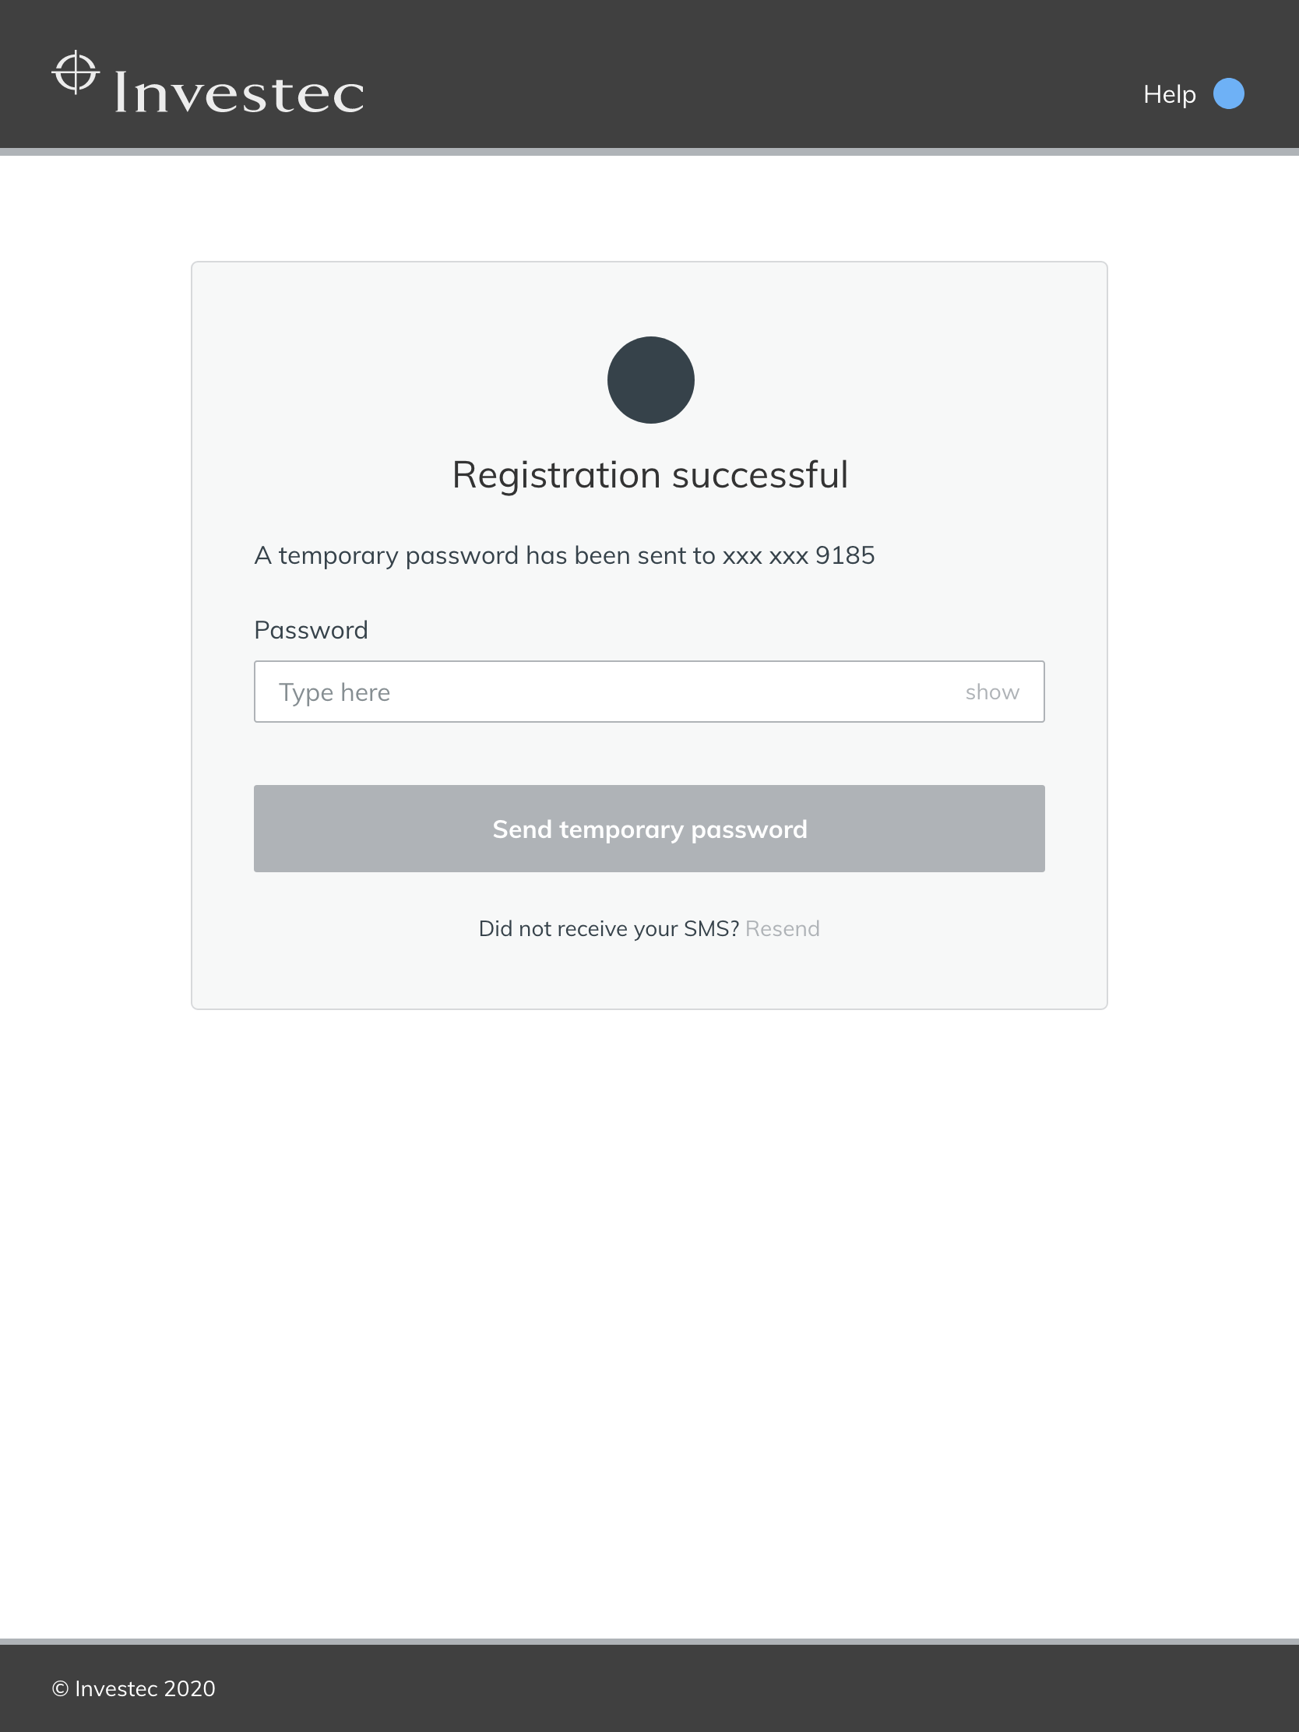
Task: Open the Help link
Action: tap(1169, 94)
